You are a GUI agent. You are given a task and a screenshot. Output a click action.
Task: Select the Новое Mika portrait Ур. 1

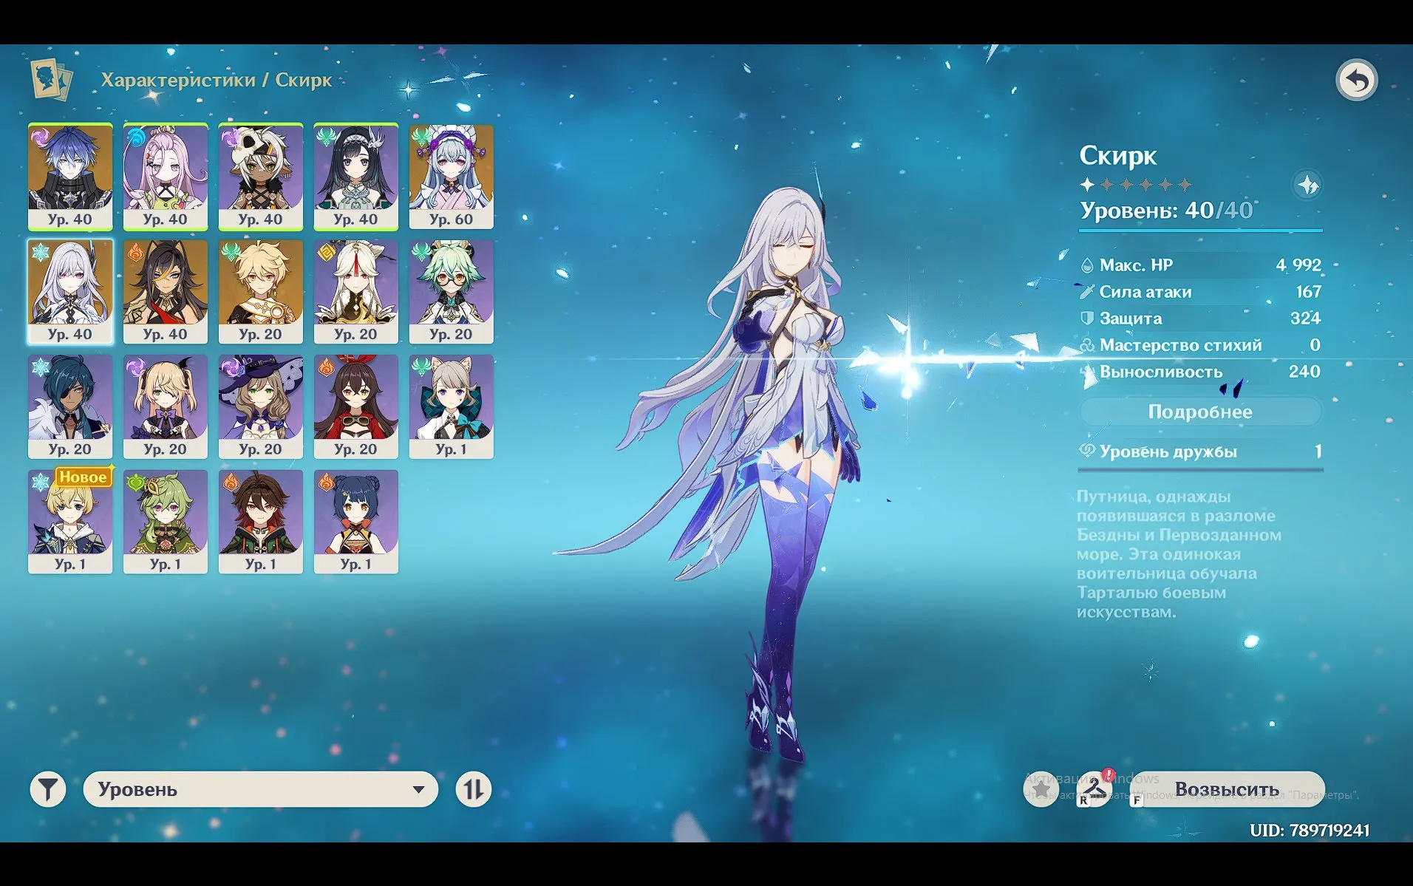(70, 522)
